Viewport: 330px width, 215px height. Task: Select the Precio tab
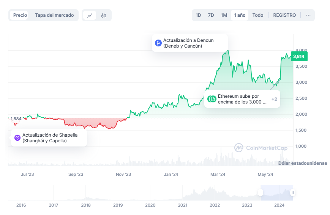20,15
